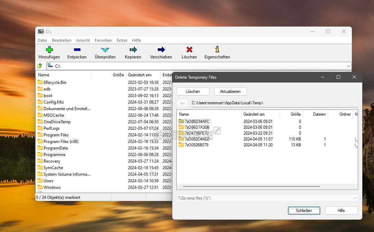Click the Aktualisieren button
Image resolution: width=374 pixels, height=232 pixels.
pyautogui.click(x=230, y=91)
